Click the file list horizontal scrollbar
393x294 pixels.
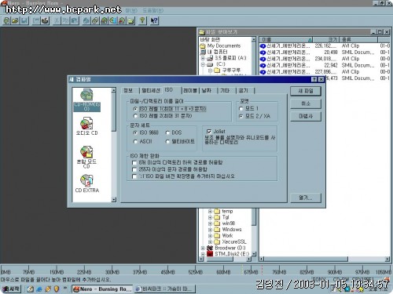(325, 259)
